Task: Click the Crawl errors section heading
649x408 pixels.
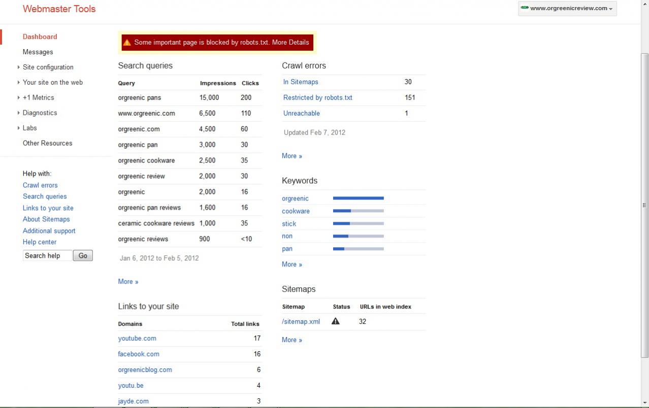Action: pyautogui.click(x=304, y=65)
